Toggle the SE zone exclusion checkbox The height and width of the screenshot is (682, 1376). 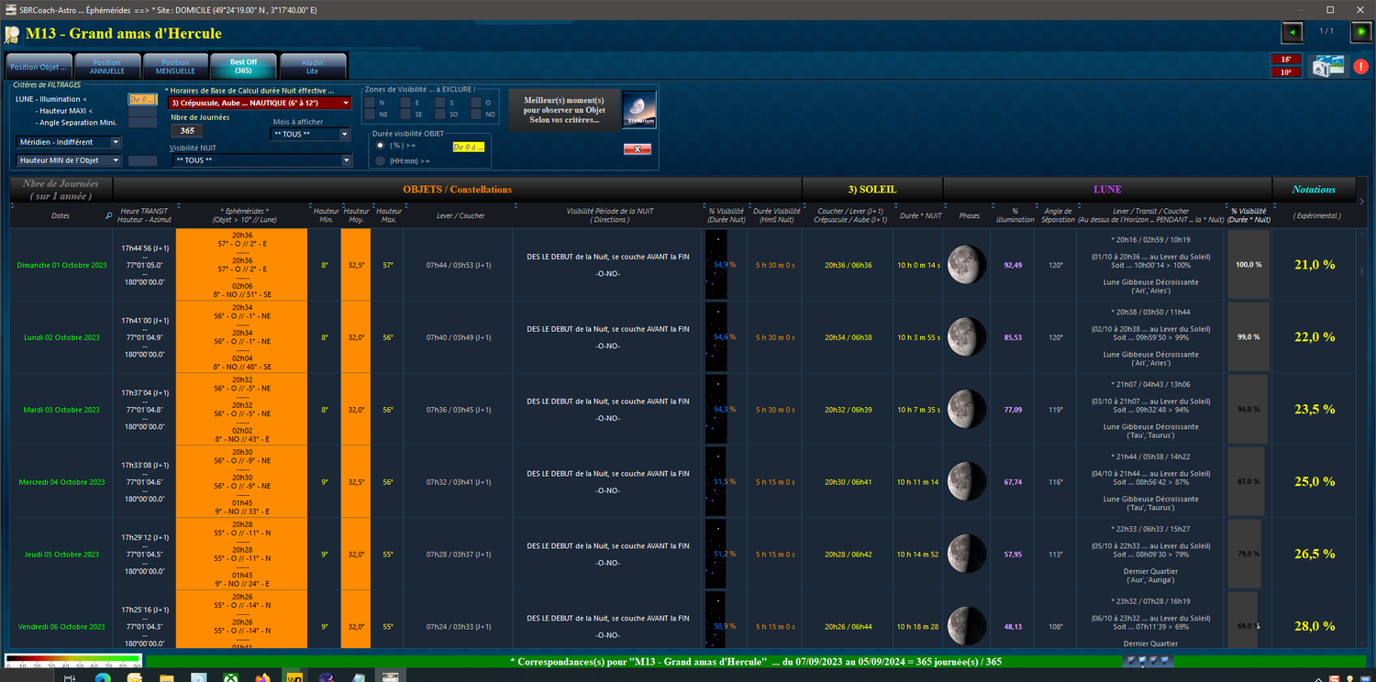click(405, 115)
